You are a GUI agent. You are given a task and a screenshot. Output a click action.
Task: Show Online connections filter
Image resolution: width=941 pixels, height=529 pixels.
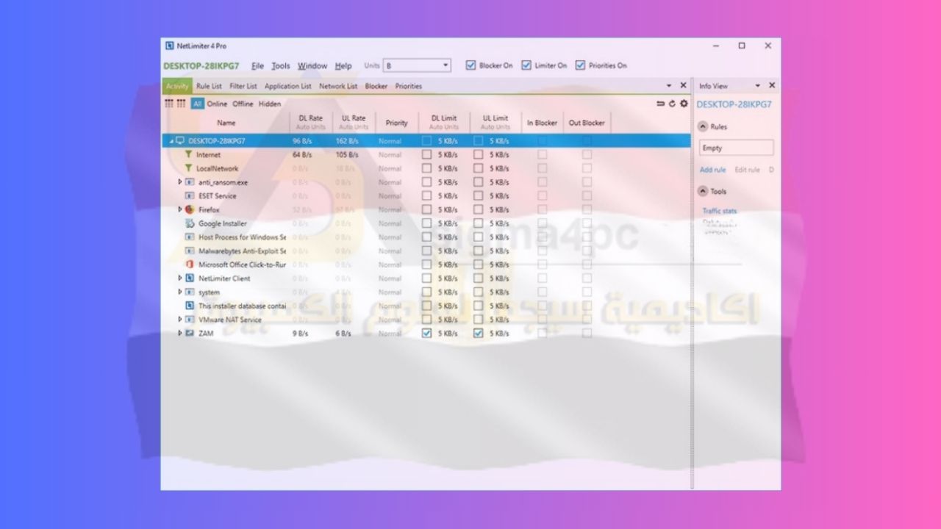(217, 104)
